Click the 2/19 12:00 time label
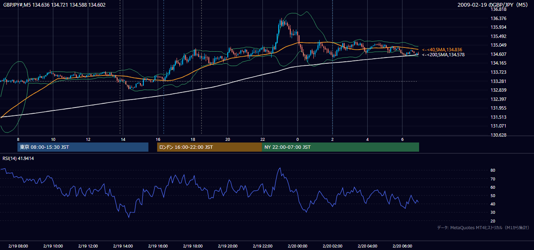 pos(88,246)
